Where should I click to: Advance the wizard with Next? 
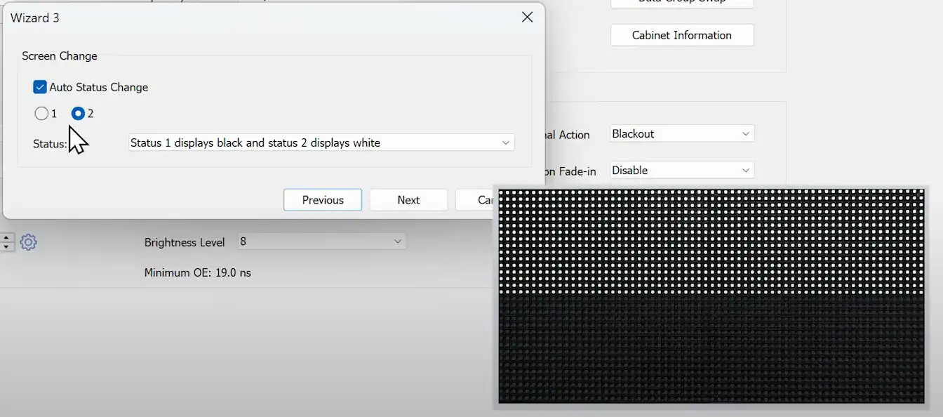(408, 200)
